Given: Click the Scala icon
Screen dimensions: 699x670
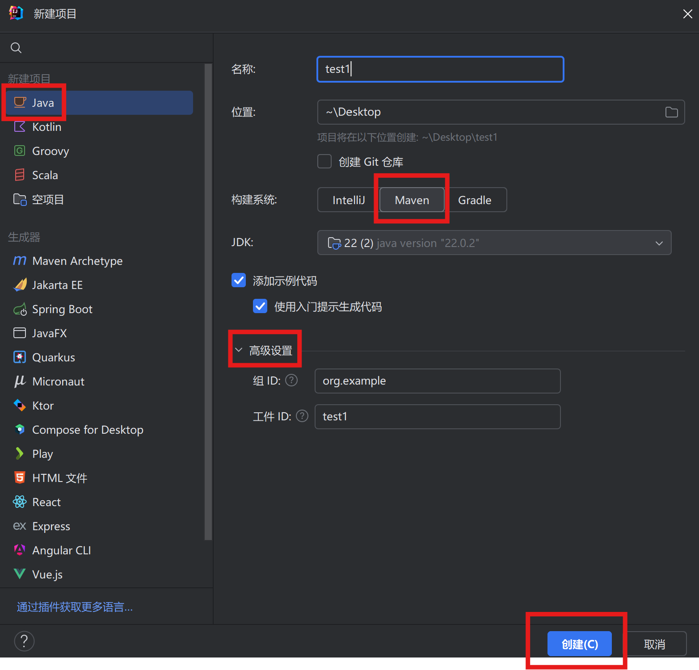Looking at the screenshot, I should point(20,175).
